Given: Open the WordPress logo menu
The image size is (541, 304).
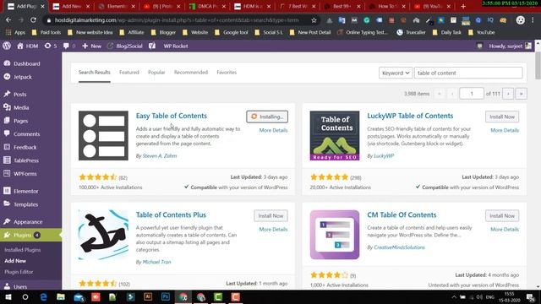Looking at the screenshot, I should coord(7,46).
